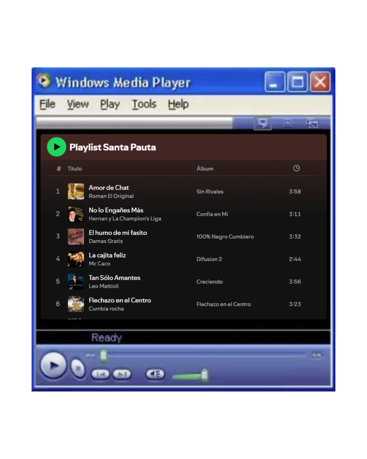Image resolution: width=367 pixels, height=459 pixels.
Task: Click the top progress bar under the menu
Action: [x=134, y=123]
